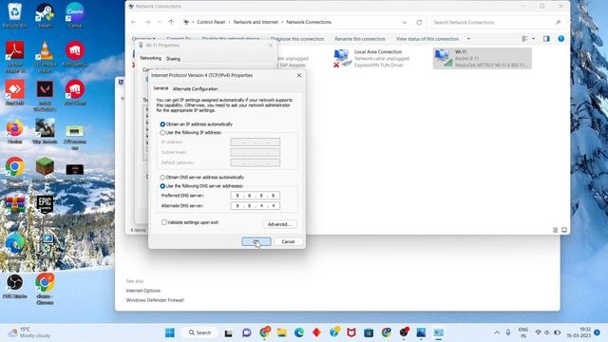This screenshot has width=608, height=342.
Task: Switch to the Alternate Configuration tab
Action: click(195, 88)
